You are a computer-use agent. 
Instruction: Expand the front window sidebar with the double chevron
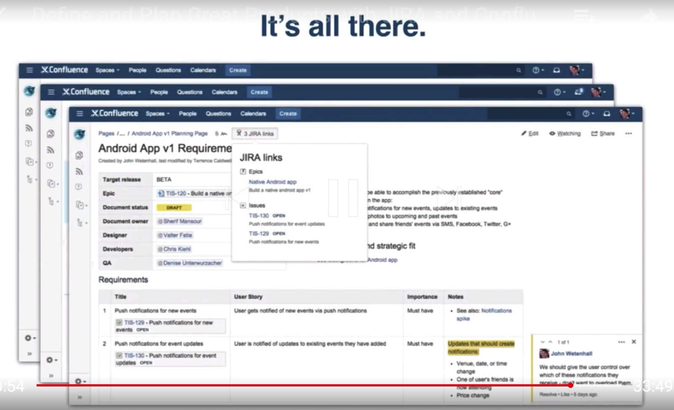click(80, 397)
